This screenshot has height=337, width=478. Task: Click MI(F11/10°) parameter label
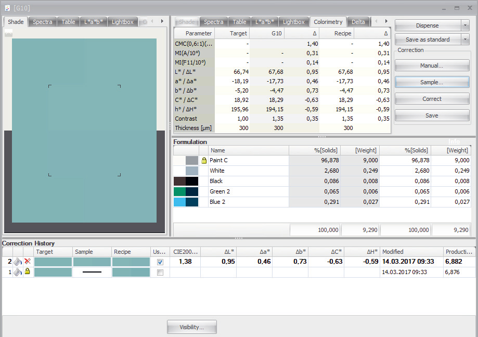point(190,62)
